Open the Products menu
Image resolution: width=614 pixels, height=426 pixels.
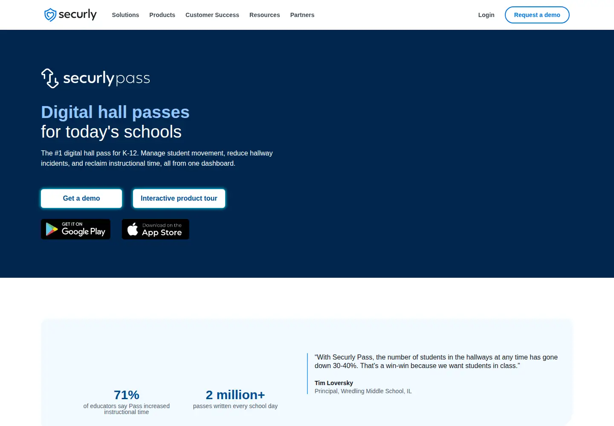[x=162, y=15]
